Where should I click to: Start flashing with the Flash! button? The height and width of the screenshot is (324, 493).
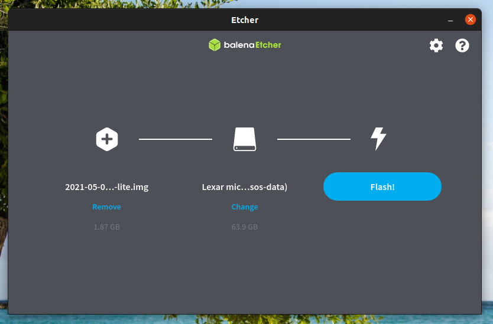coord(382,186)
